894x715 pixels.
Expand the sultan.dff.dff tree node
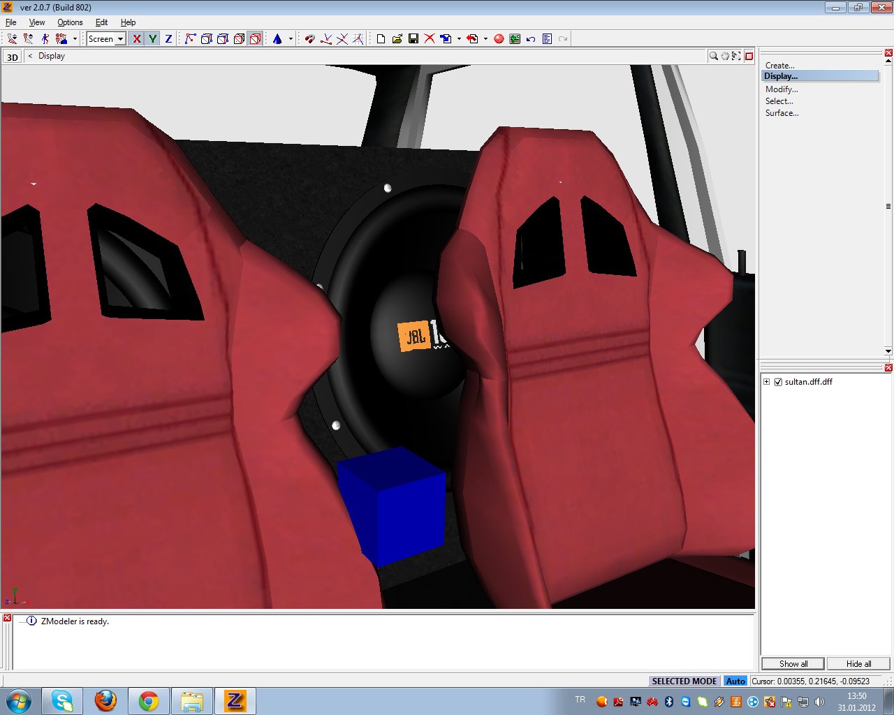click(766, 382)
